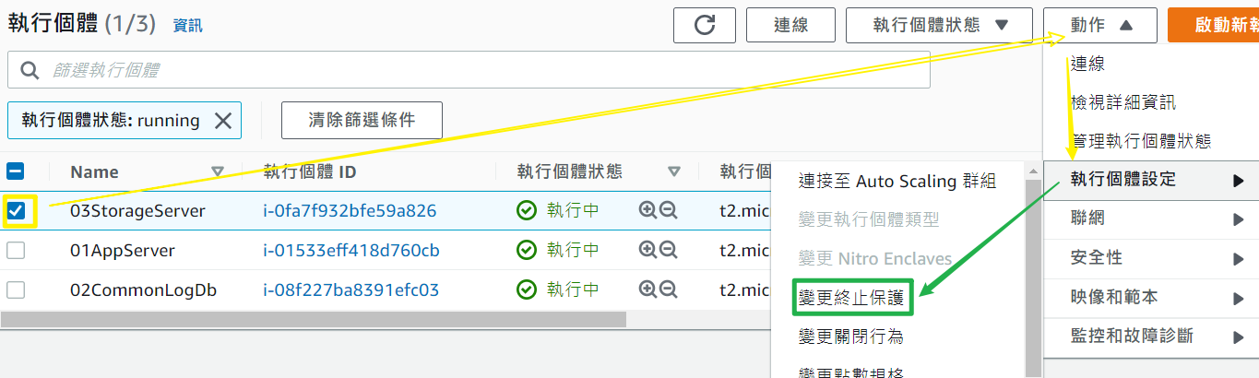Zoom out icon for 03StorageServer status
Image resolution: width=1259 pixels, height=378 pixels.
click(x=668, y=210)
